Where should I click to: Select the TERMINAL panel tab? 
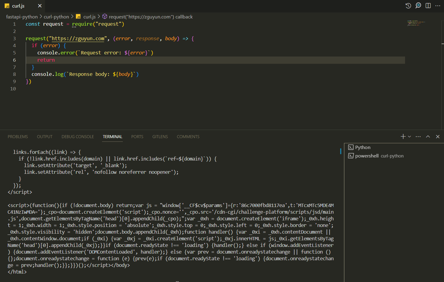113,137
